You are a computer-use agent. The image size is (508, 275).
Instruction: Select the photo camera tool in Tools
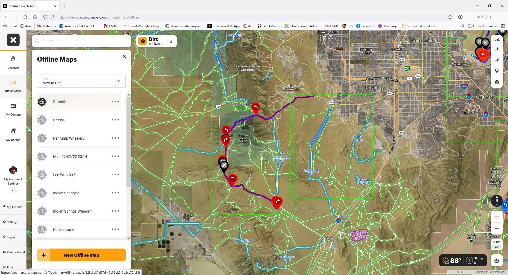point(497,82)
